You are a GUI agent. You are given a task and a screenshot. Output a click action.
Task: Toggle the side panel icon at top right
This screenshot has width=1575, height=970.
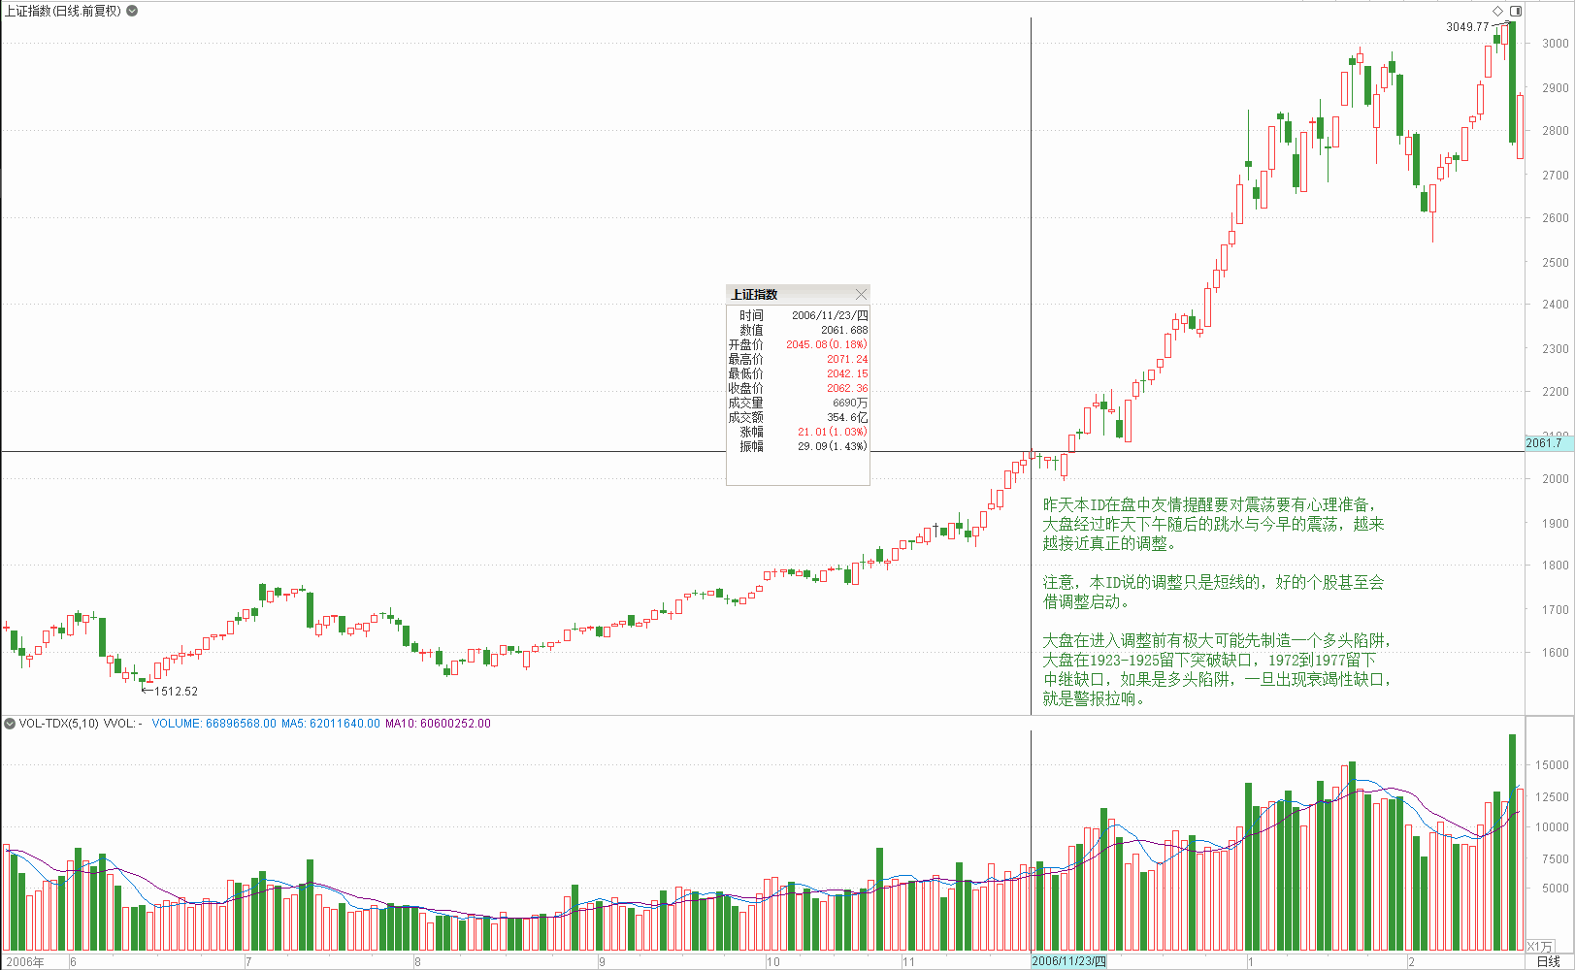pos(1516,11)
